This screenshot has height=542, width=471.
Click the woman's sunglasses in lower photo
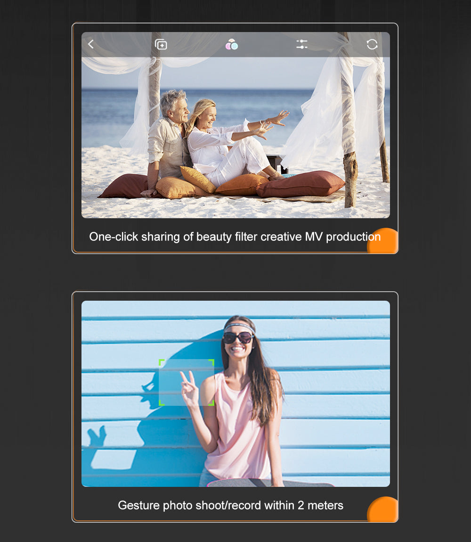point(238,337)
